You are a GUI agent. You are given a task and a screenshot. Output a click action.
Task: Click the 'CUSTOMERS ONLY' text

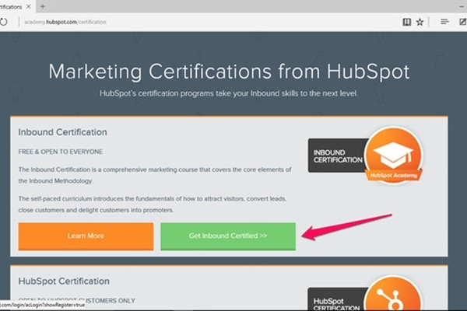(x=111, y=301)
